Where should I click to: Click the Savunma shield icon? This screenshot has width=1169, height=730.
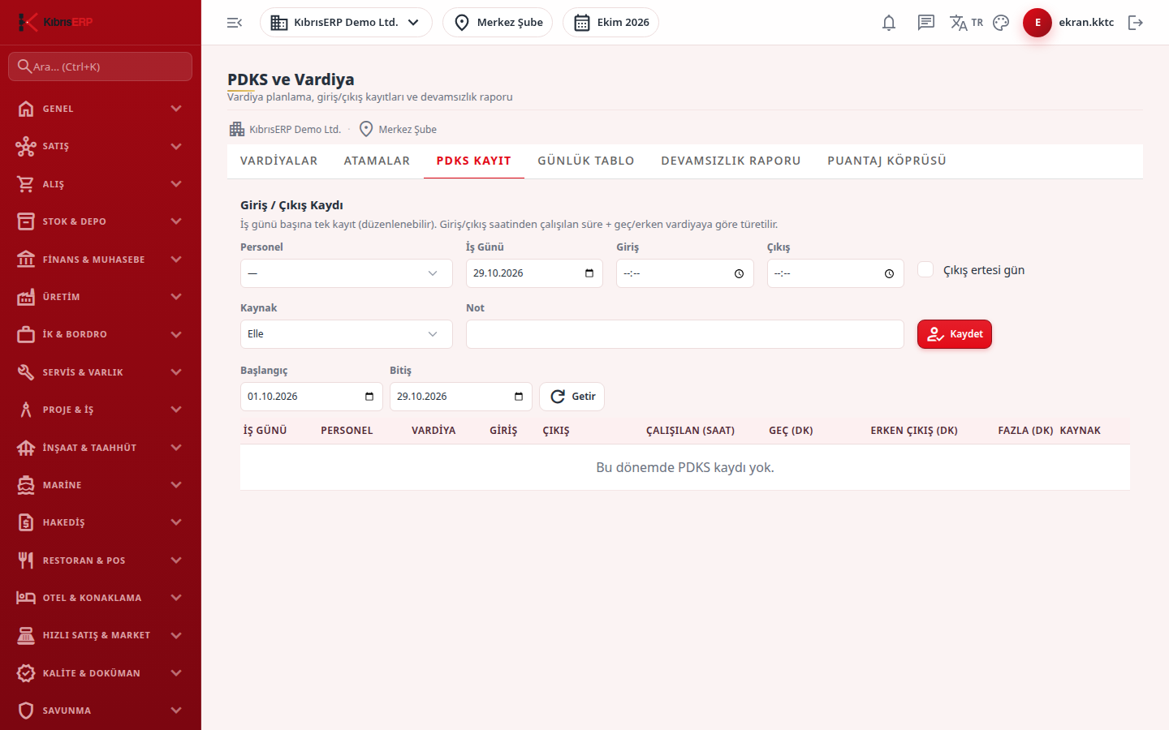click(26, 711)
